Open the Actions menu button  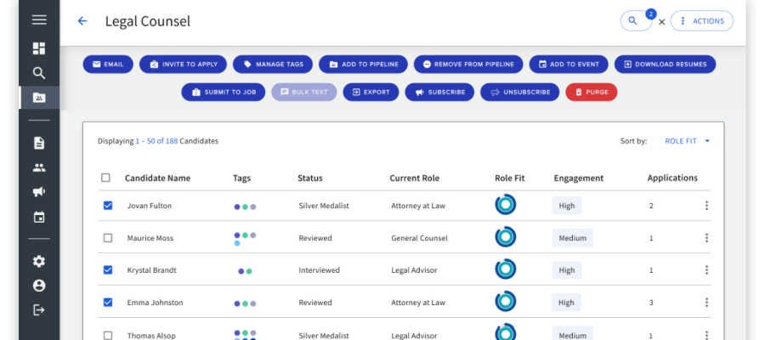pos(701,21)
